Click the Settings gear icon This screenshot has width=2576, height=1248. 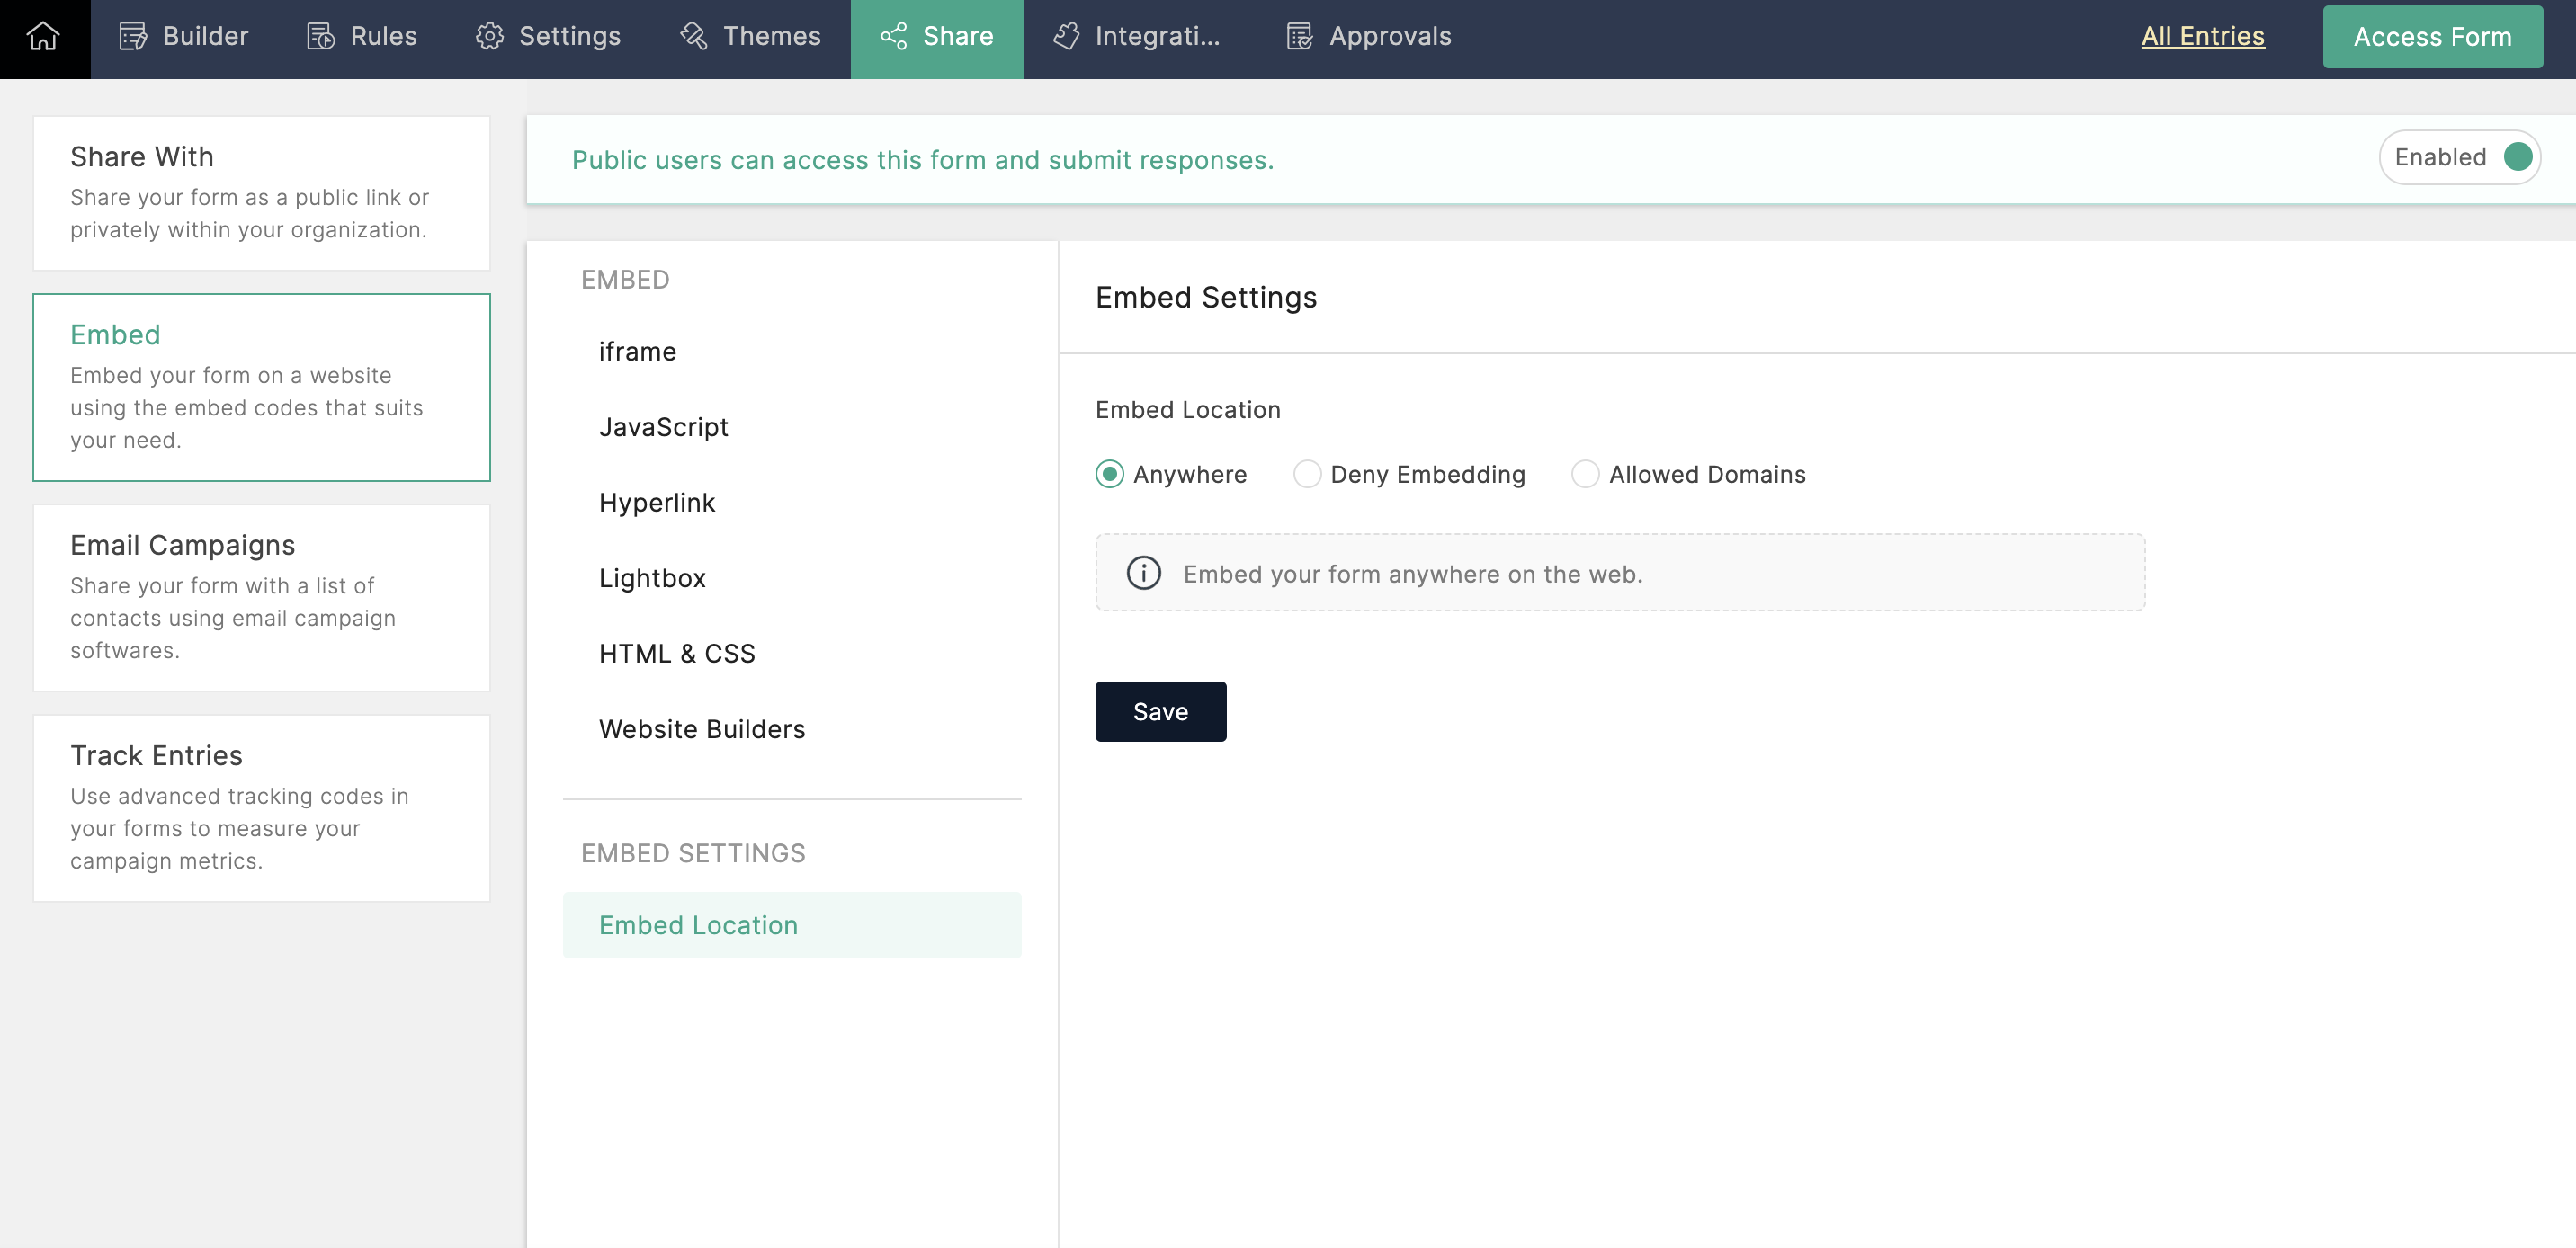(x=489, y=37)
